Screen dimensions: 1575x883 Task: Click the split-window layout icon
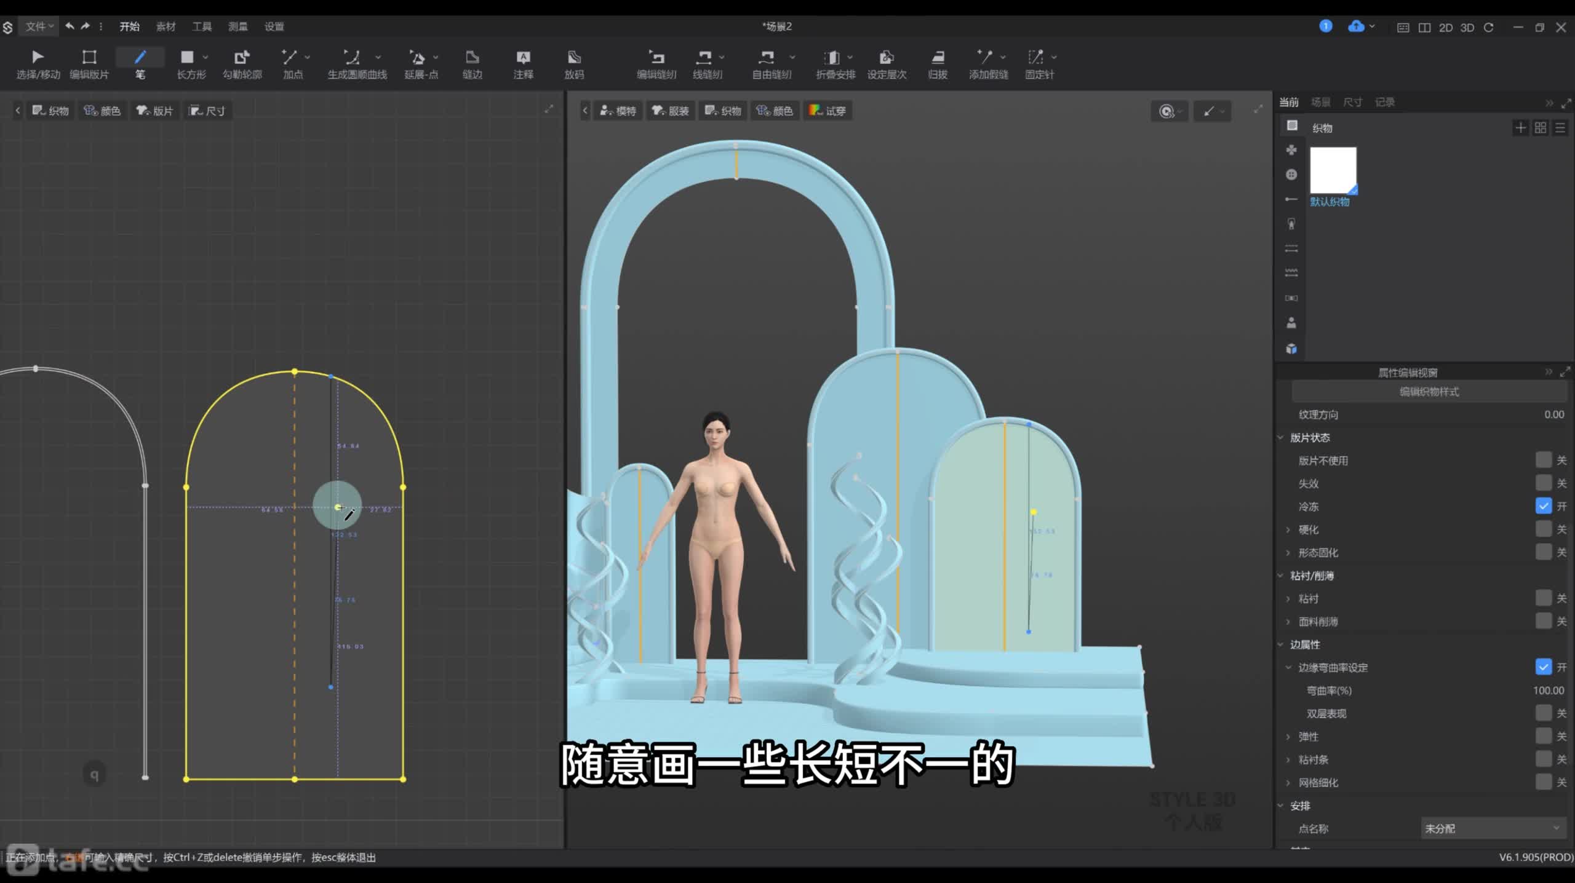1424,27
